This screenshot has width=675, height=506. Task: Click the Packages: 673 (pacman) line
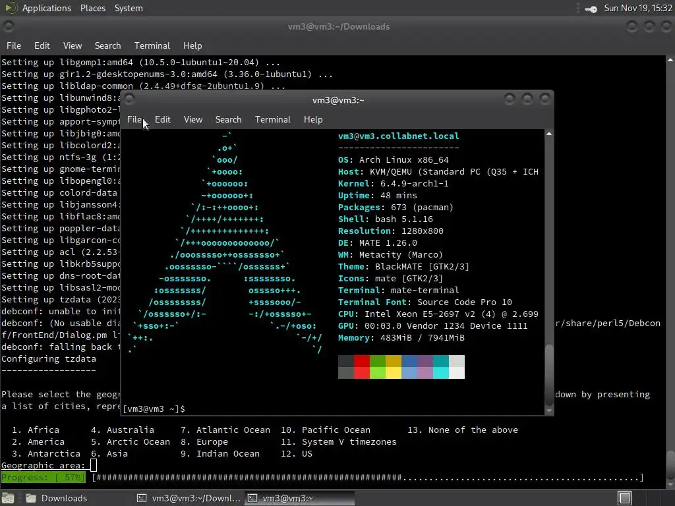pyautogui.click(x=396, y=208)
